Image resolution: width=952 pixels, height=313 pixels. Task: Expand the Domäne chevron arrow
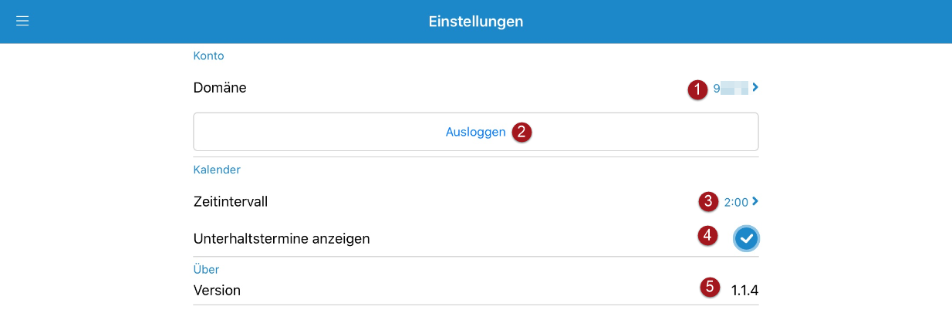point(755,88)
